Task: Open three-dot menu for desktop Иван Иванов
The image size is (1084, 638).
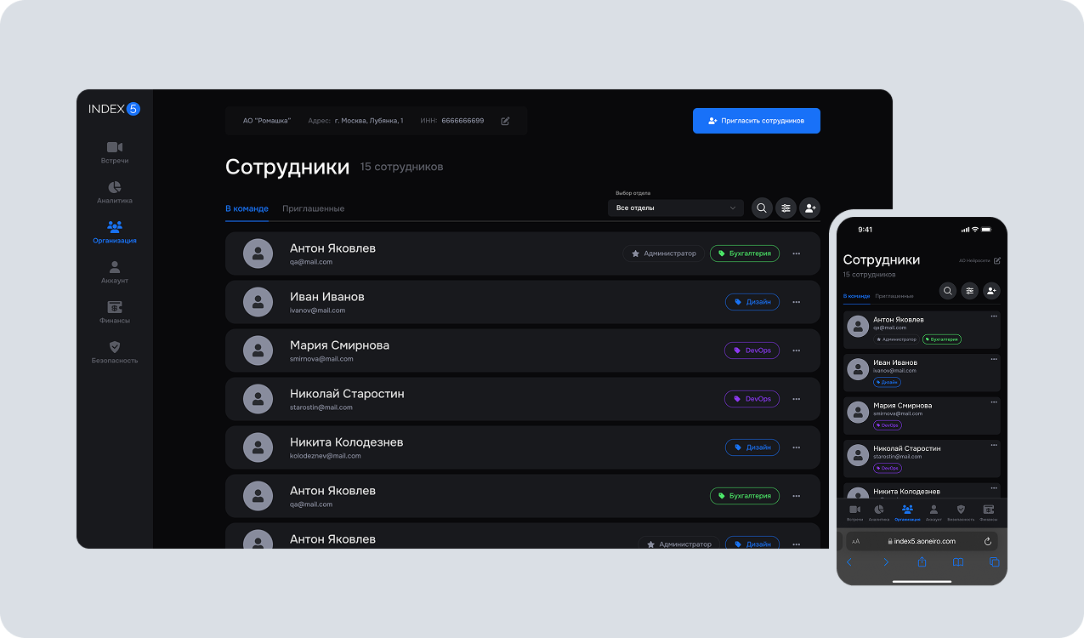Action: [797, 302]
